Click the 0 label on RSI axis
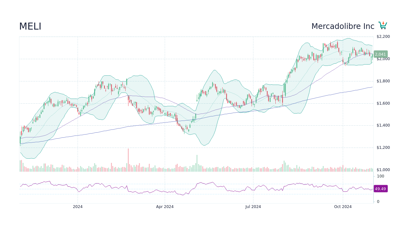Image resolution: width=407 pixels, height=229 pixels. [378, 202]
